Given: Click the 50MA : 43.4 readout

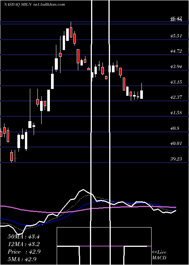Looking at the screenshot, I should [23, 237].
